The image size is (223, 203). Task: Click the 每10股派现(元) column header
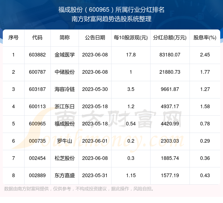131,38
